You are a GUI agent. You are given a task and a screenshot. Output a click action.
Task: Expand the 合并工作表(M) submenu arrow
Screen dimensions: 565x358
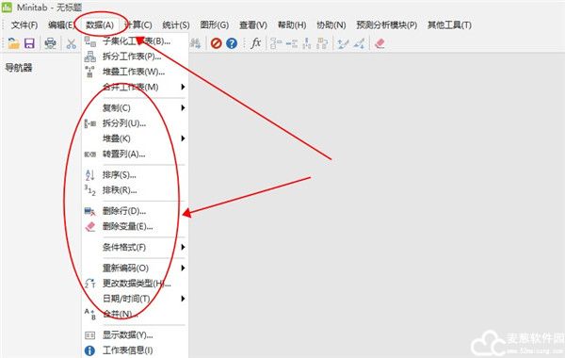(183, 87)
